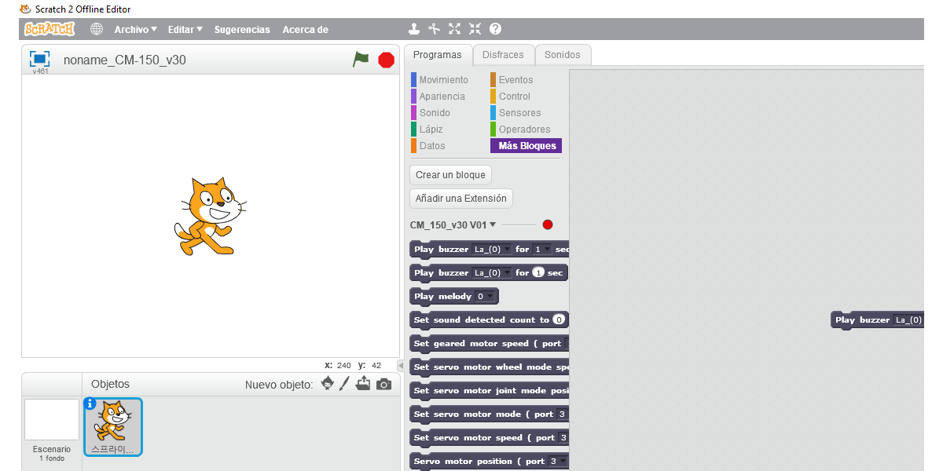943x471 pixels.
Task: Select the Más Bloques category
Action: tap(526, 146)
